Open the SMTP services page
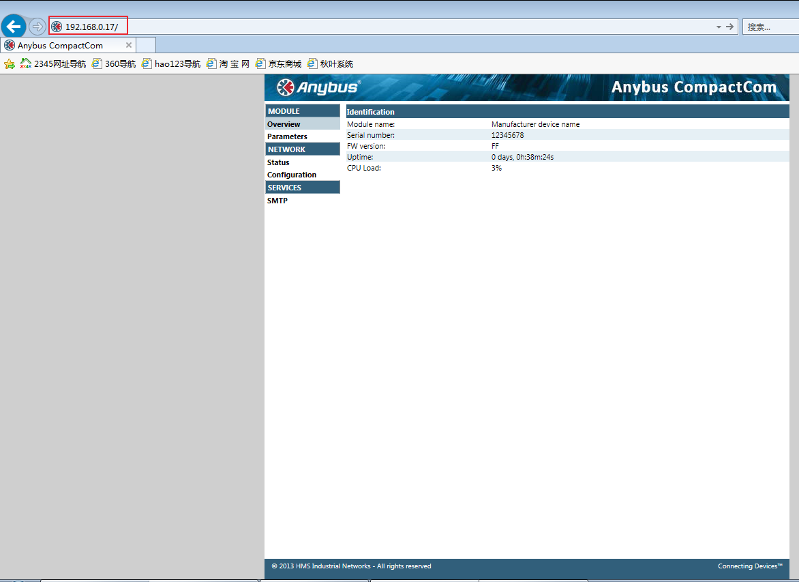This screenshot has width=799, height=582. (277, 201)
